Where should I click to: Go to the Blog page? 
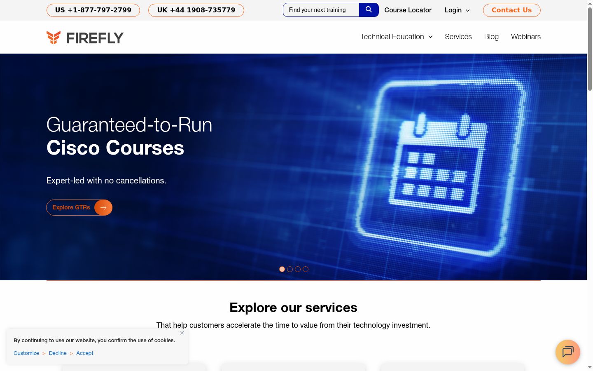click(491, 37)
